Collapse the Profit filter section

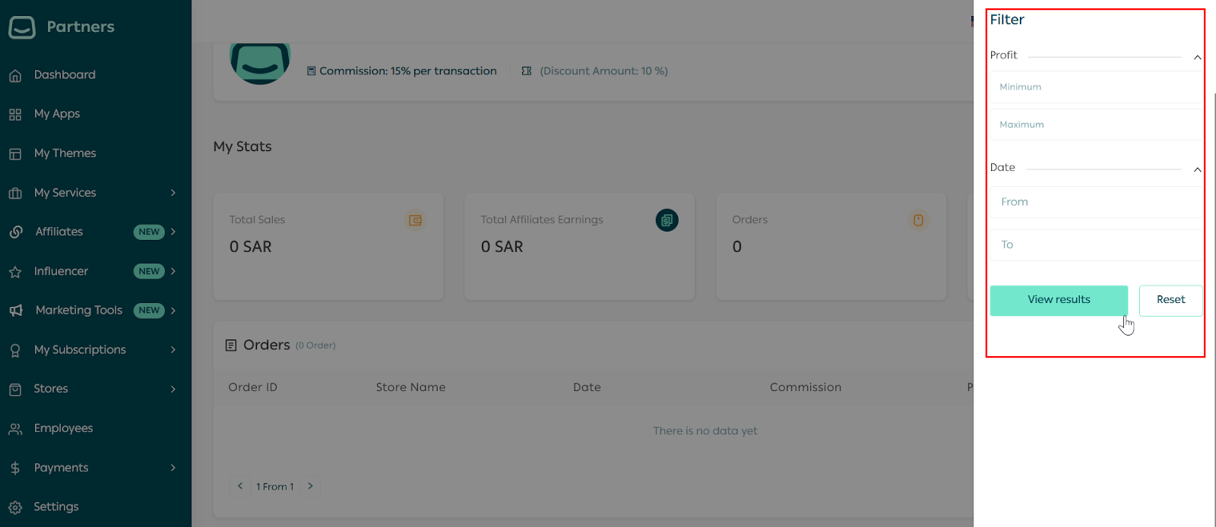click(x=1197, y=57)
